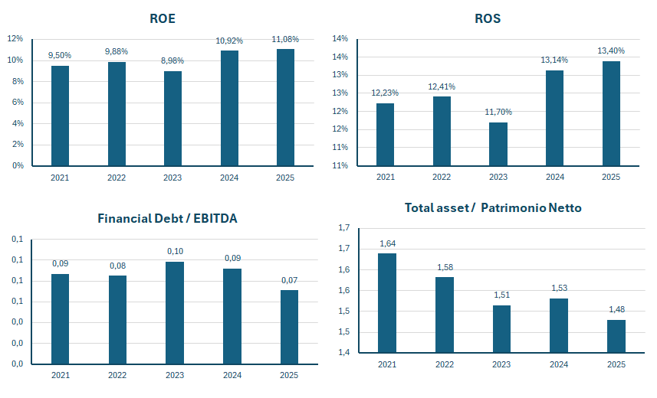Select the Total asset 2025 bar
The height and width of the screenshot is (398, 657).
[616, 337]
